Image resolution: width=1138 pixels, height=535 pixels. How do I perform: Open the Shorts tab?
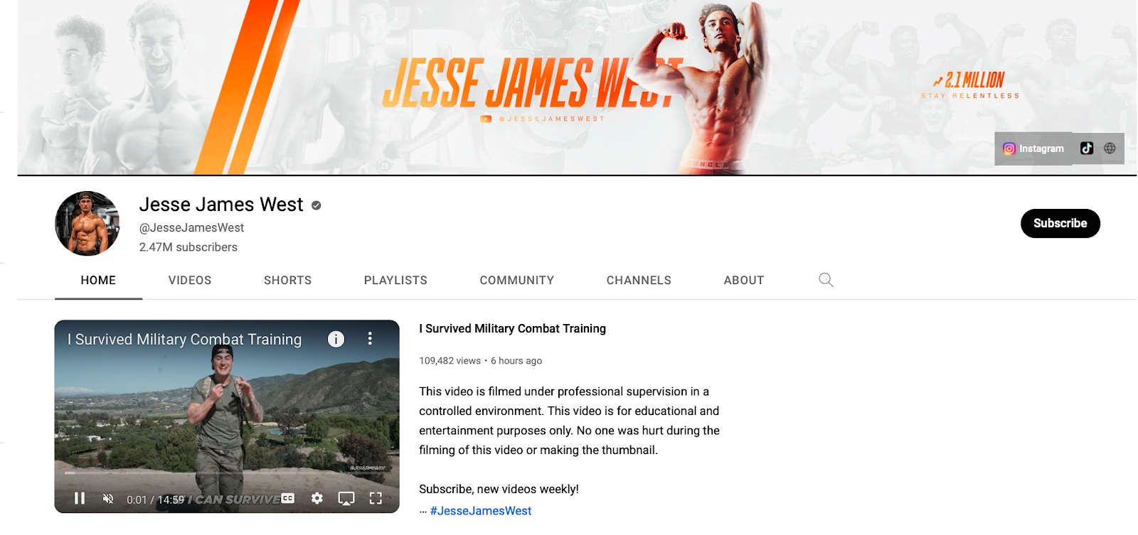point(287,280)
